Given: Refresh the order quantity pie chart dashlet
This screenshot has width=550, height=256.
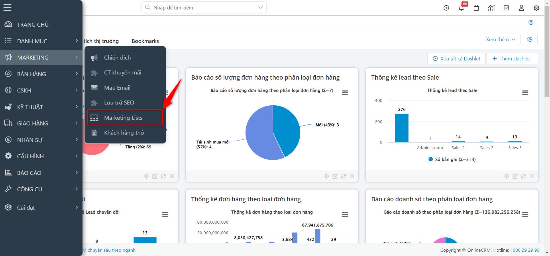Looking at the screenshot, I should [343, 176].
